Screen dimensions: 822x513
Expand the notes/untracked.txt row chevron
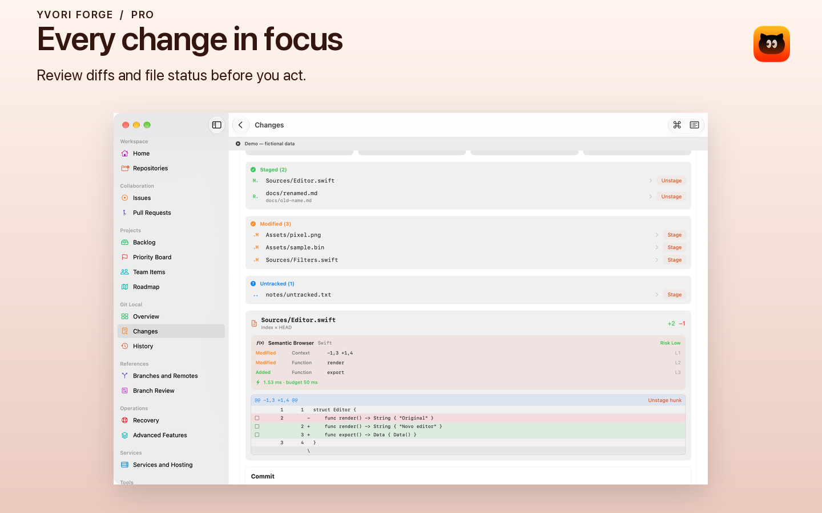coord(656,295)
